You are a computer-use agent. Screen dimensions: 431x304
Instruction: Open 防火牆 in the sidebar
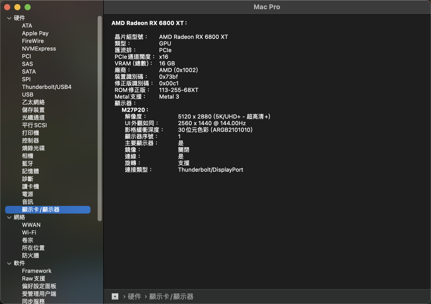click(x=30, y=256)
